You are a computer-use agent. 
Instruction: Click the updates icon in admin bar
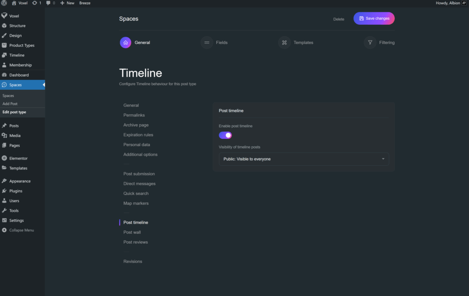[35, 3]
